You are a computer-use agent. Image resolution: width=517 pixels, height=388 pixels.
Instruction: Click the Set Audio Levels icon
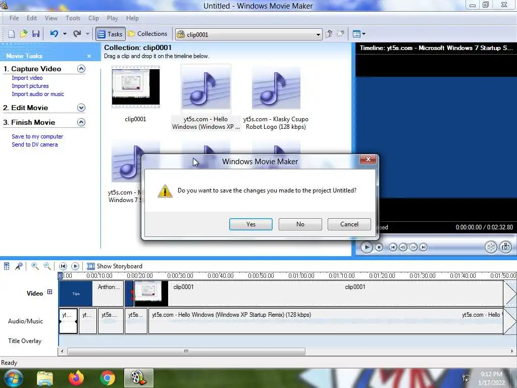tap(7, 266)
